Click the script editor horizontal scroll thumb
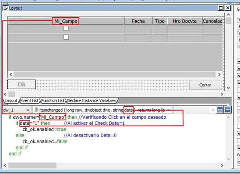Screen dimensions: 240x174 32,166
